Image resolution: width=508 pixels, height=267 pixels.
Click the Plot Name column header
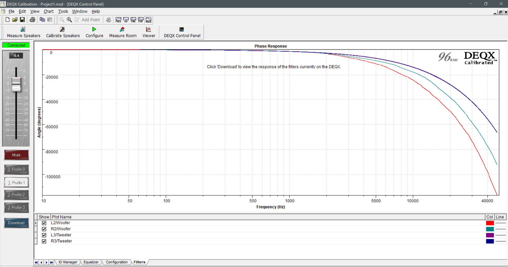coord(268,217)
